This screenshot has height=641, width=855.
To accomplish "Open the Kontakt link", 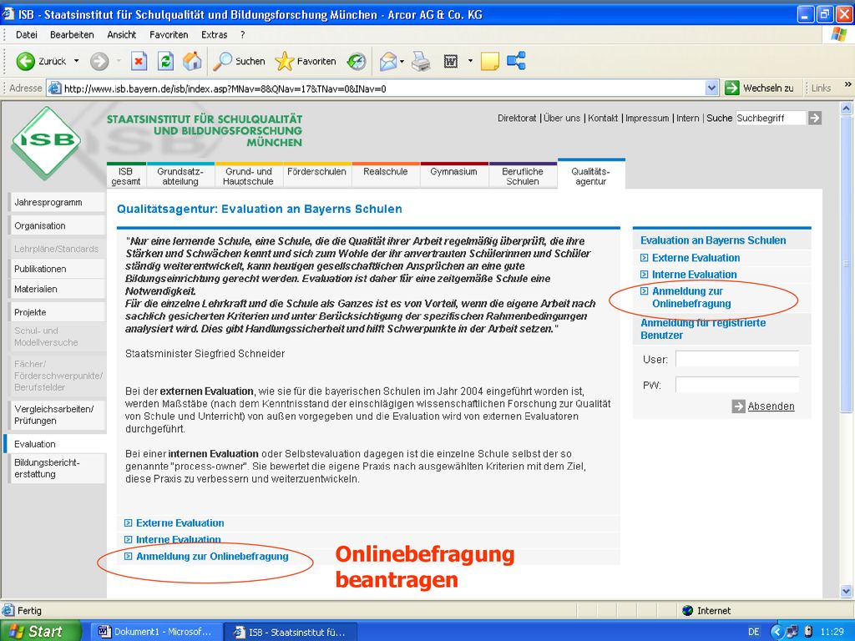I will 603,118.
